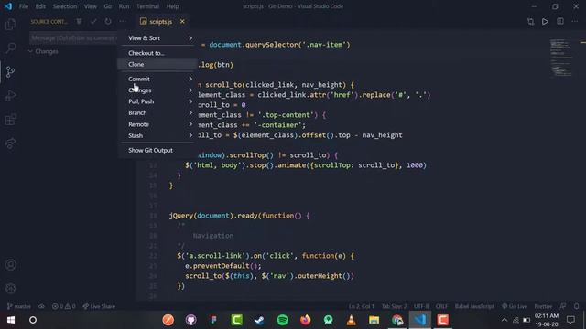Open the File menu
The image size is (586, 329).
pyautogui.click(x=24, y=6)
